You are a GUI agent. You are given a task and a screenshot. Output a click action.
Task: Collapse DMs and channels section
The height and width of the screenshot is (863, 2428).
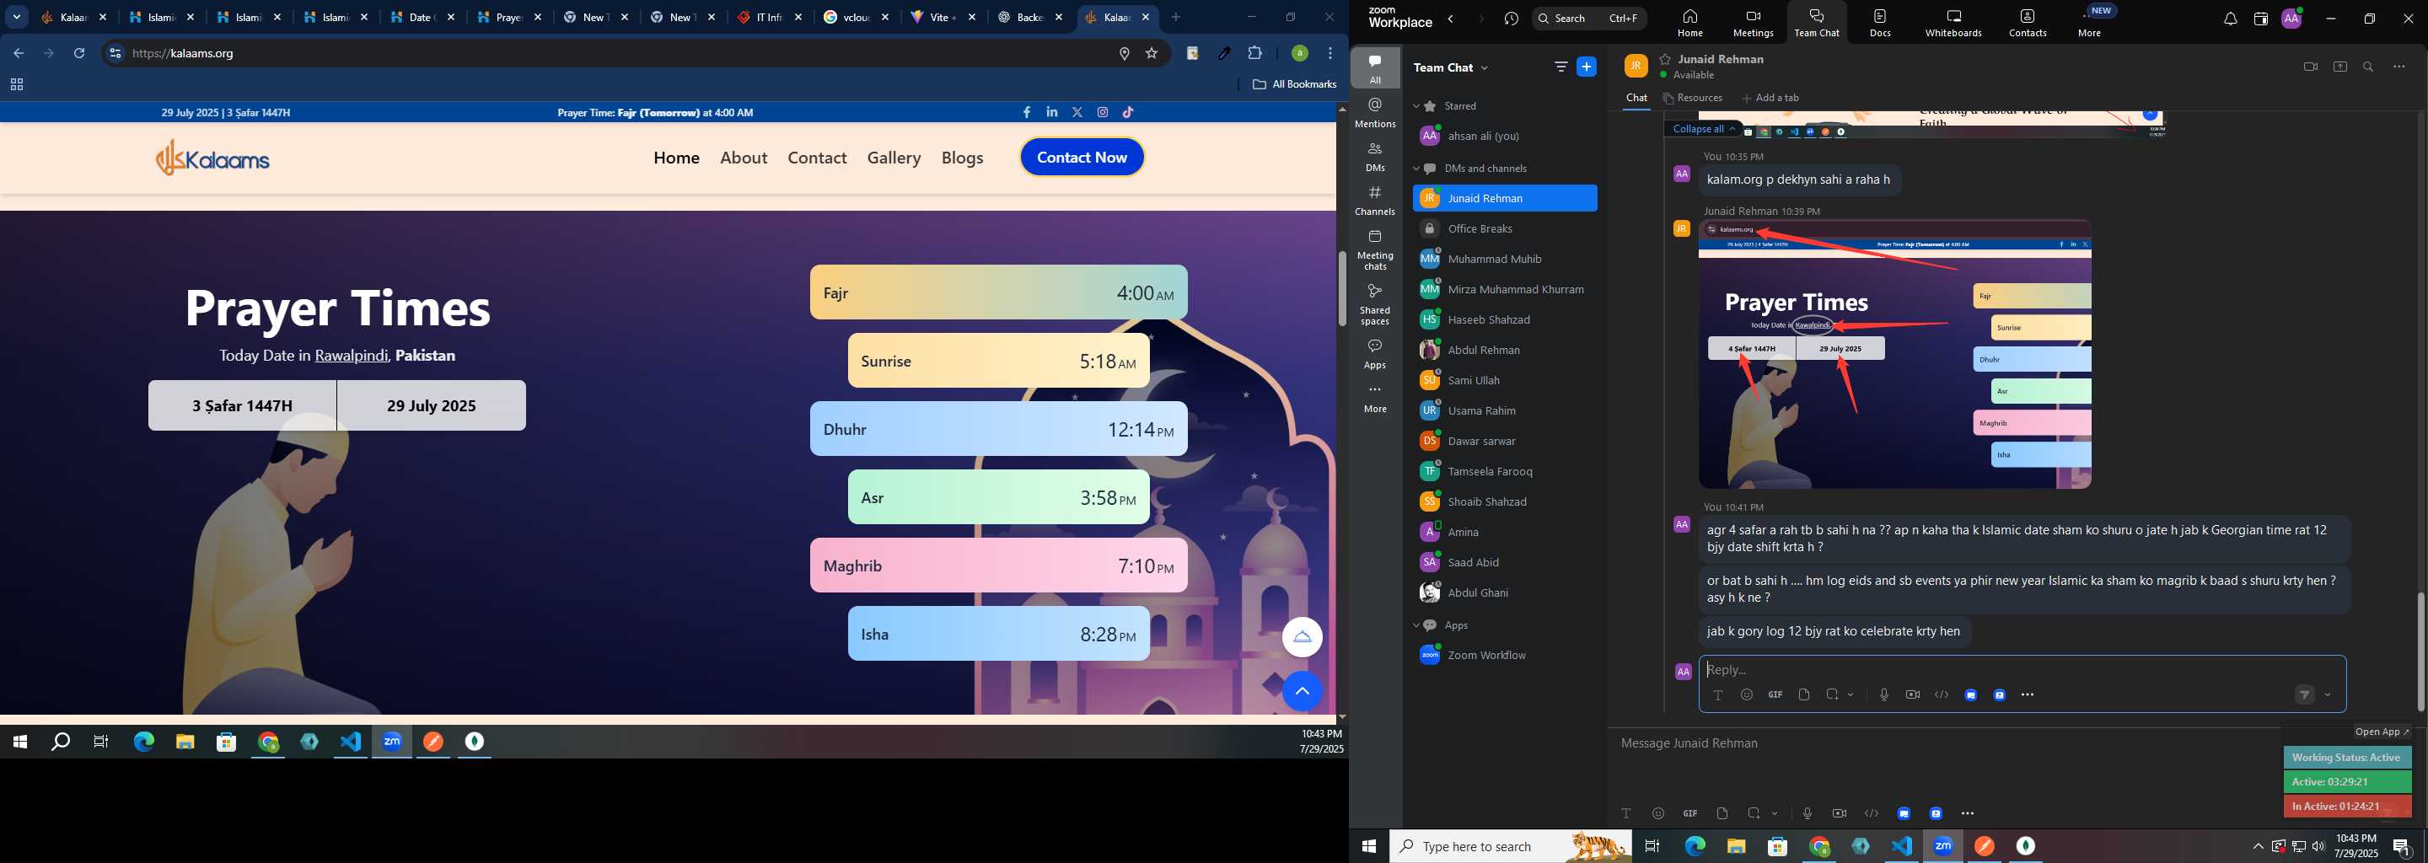(x=1415, y=169)
